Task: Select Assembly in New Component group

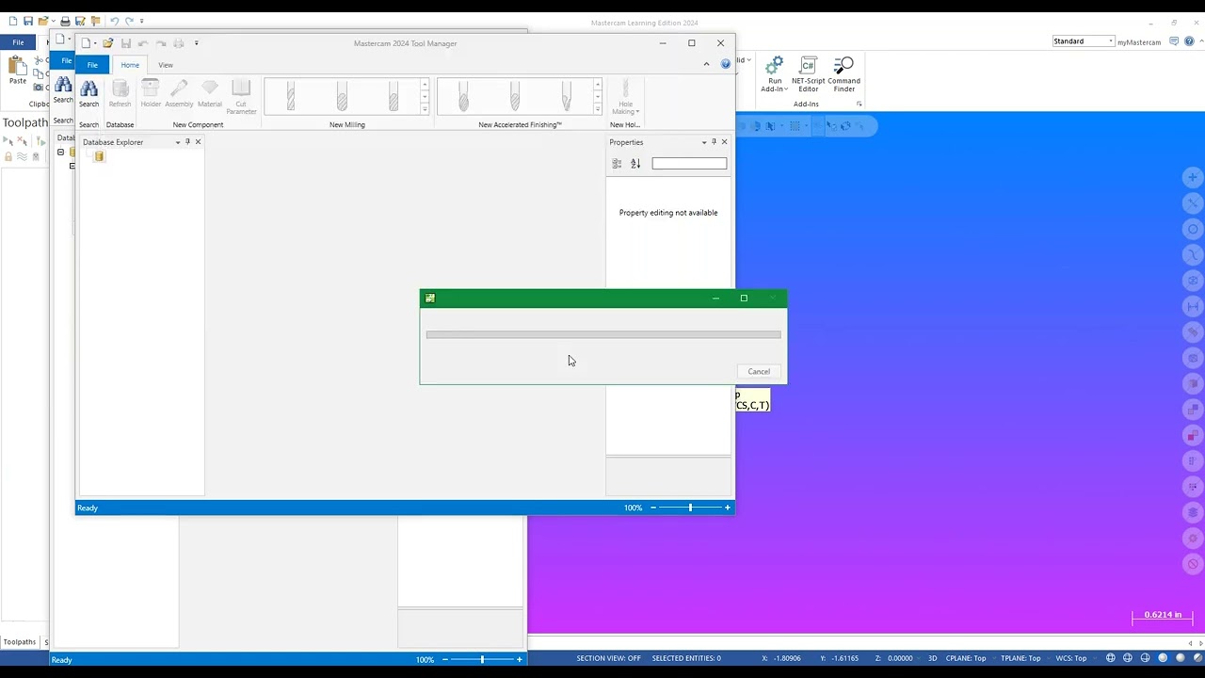Action: 179,93
